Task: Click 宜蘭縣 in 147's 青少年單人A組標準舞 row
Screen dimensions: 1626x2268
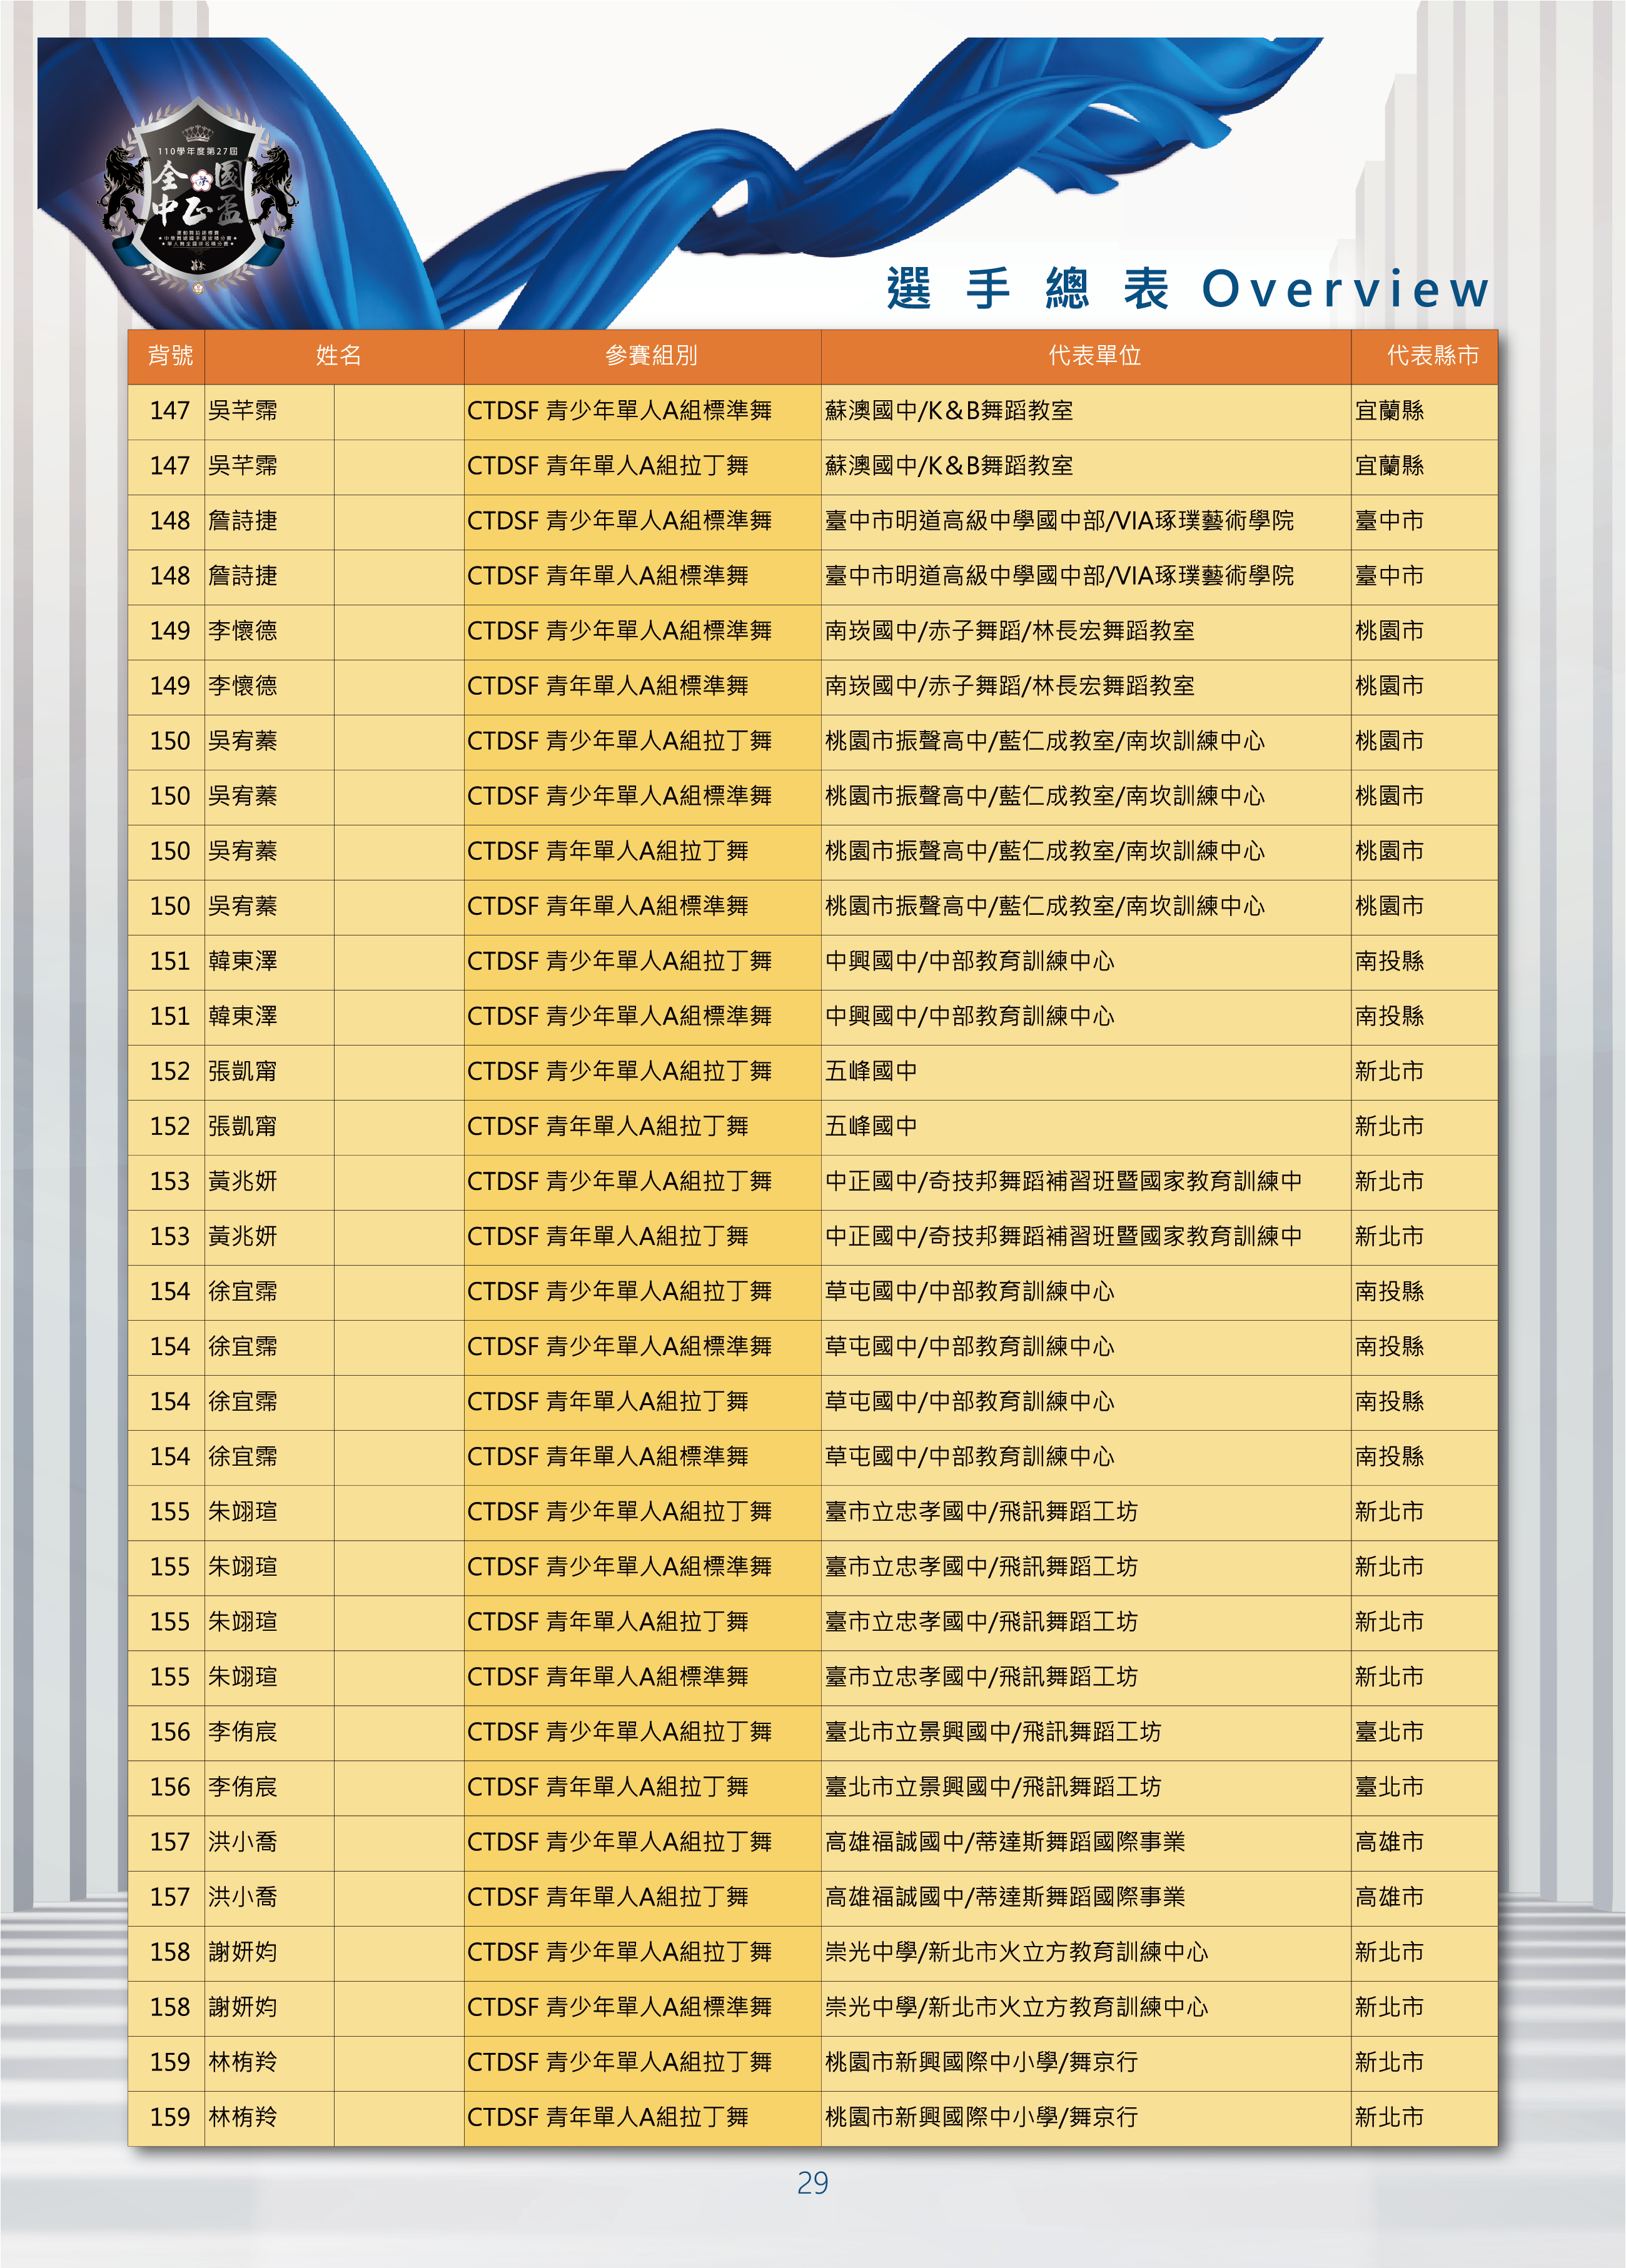Action: tap(1389, 411)
